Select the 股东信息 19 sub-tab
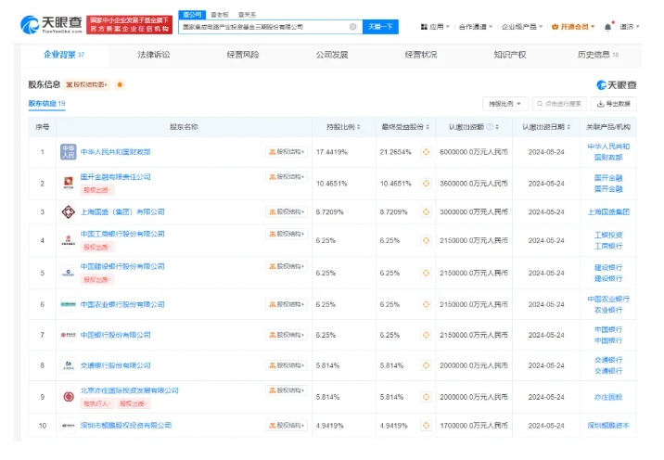The image size is (664, 460). [x=46, y=103]
